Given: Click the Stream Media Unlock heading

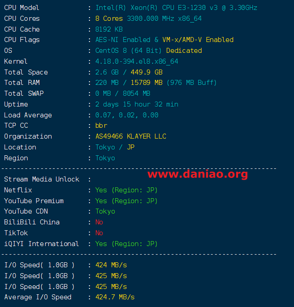Looking at the screenshot, I should click(42, 179).
